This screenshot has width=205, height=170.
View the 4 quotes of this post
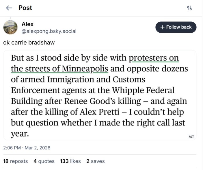point(44,161)
